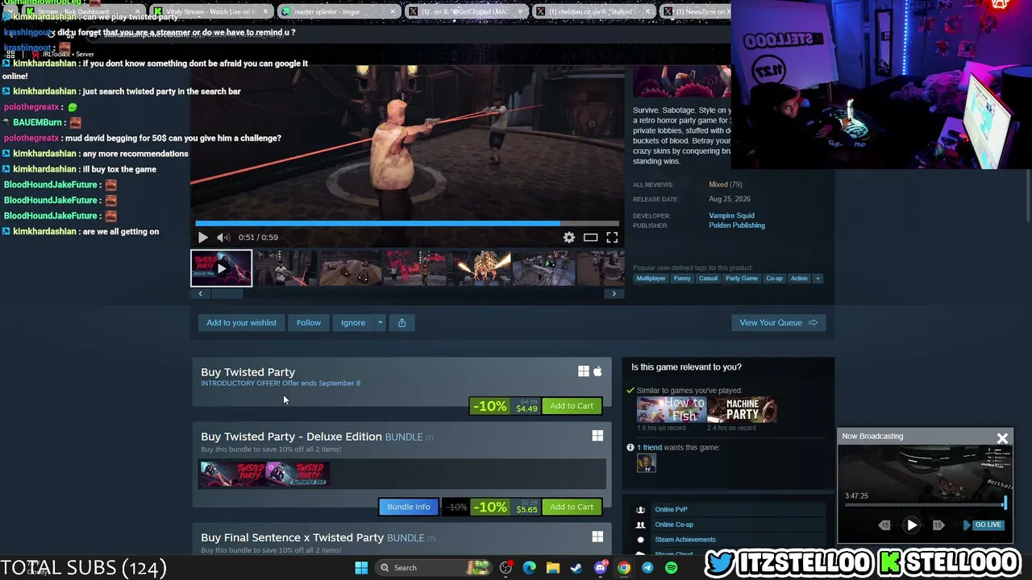Open the Funny tag
The image size is (1032, 580).
tap(682, 279)
